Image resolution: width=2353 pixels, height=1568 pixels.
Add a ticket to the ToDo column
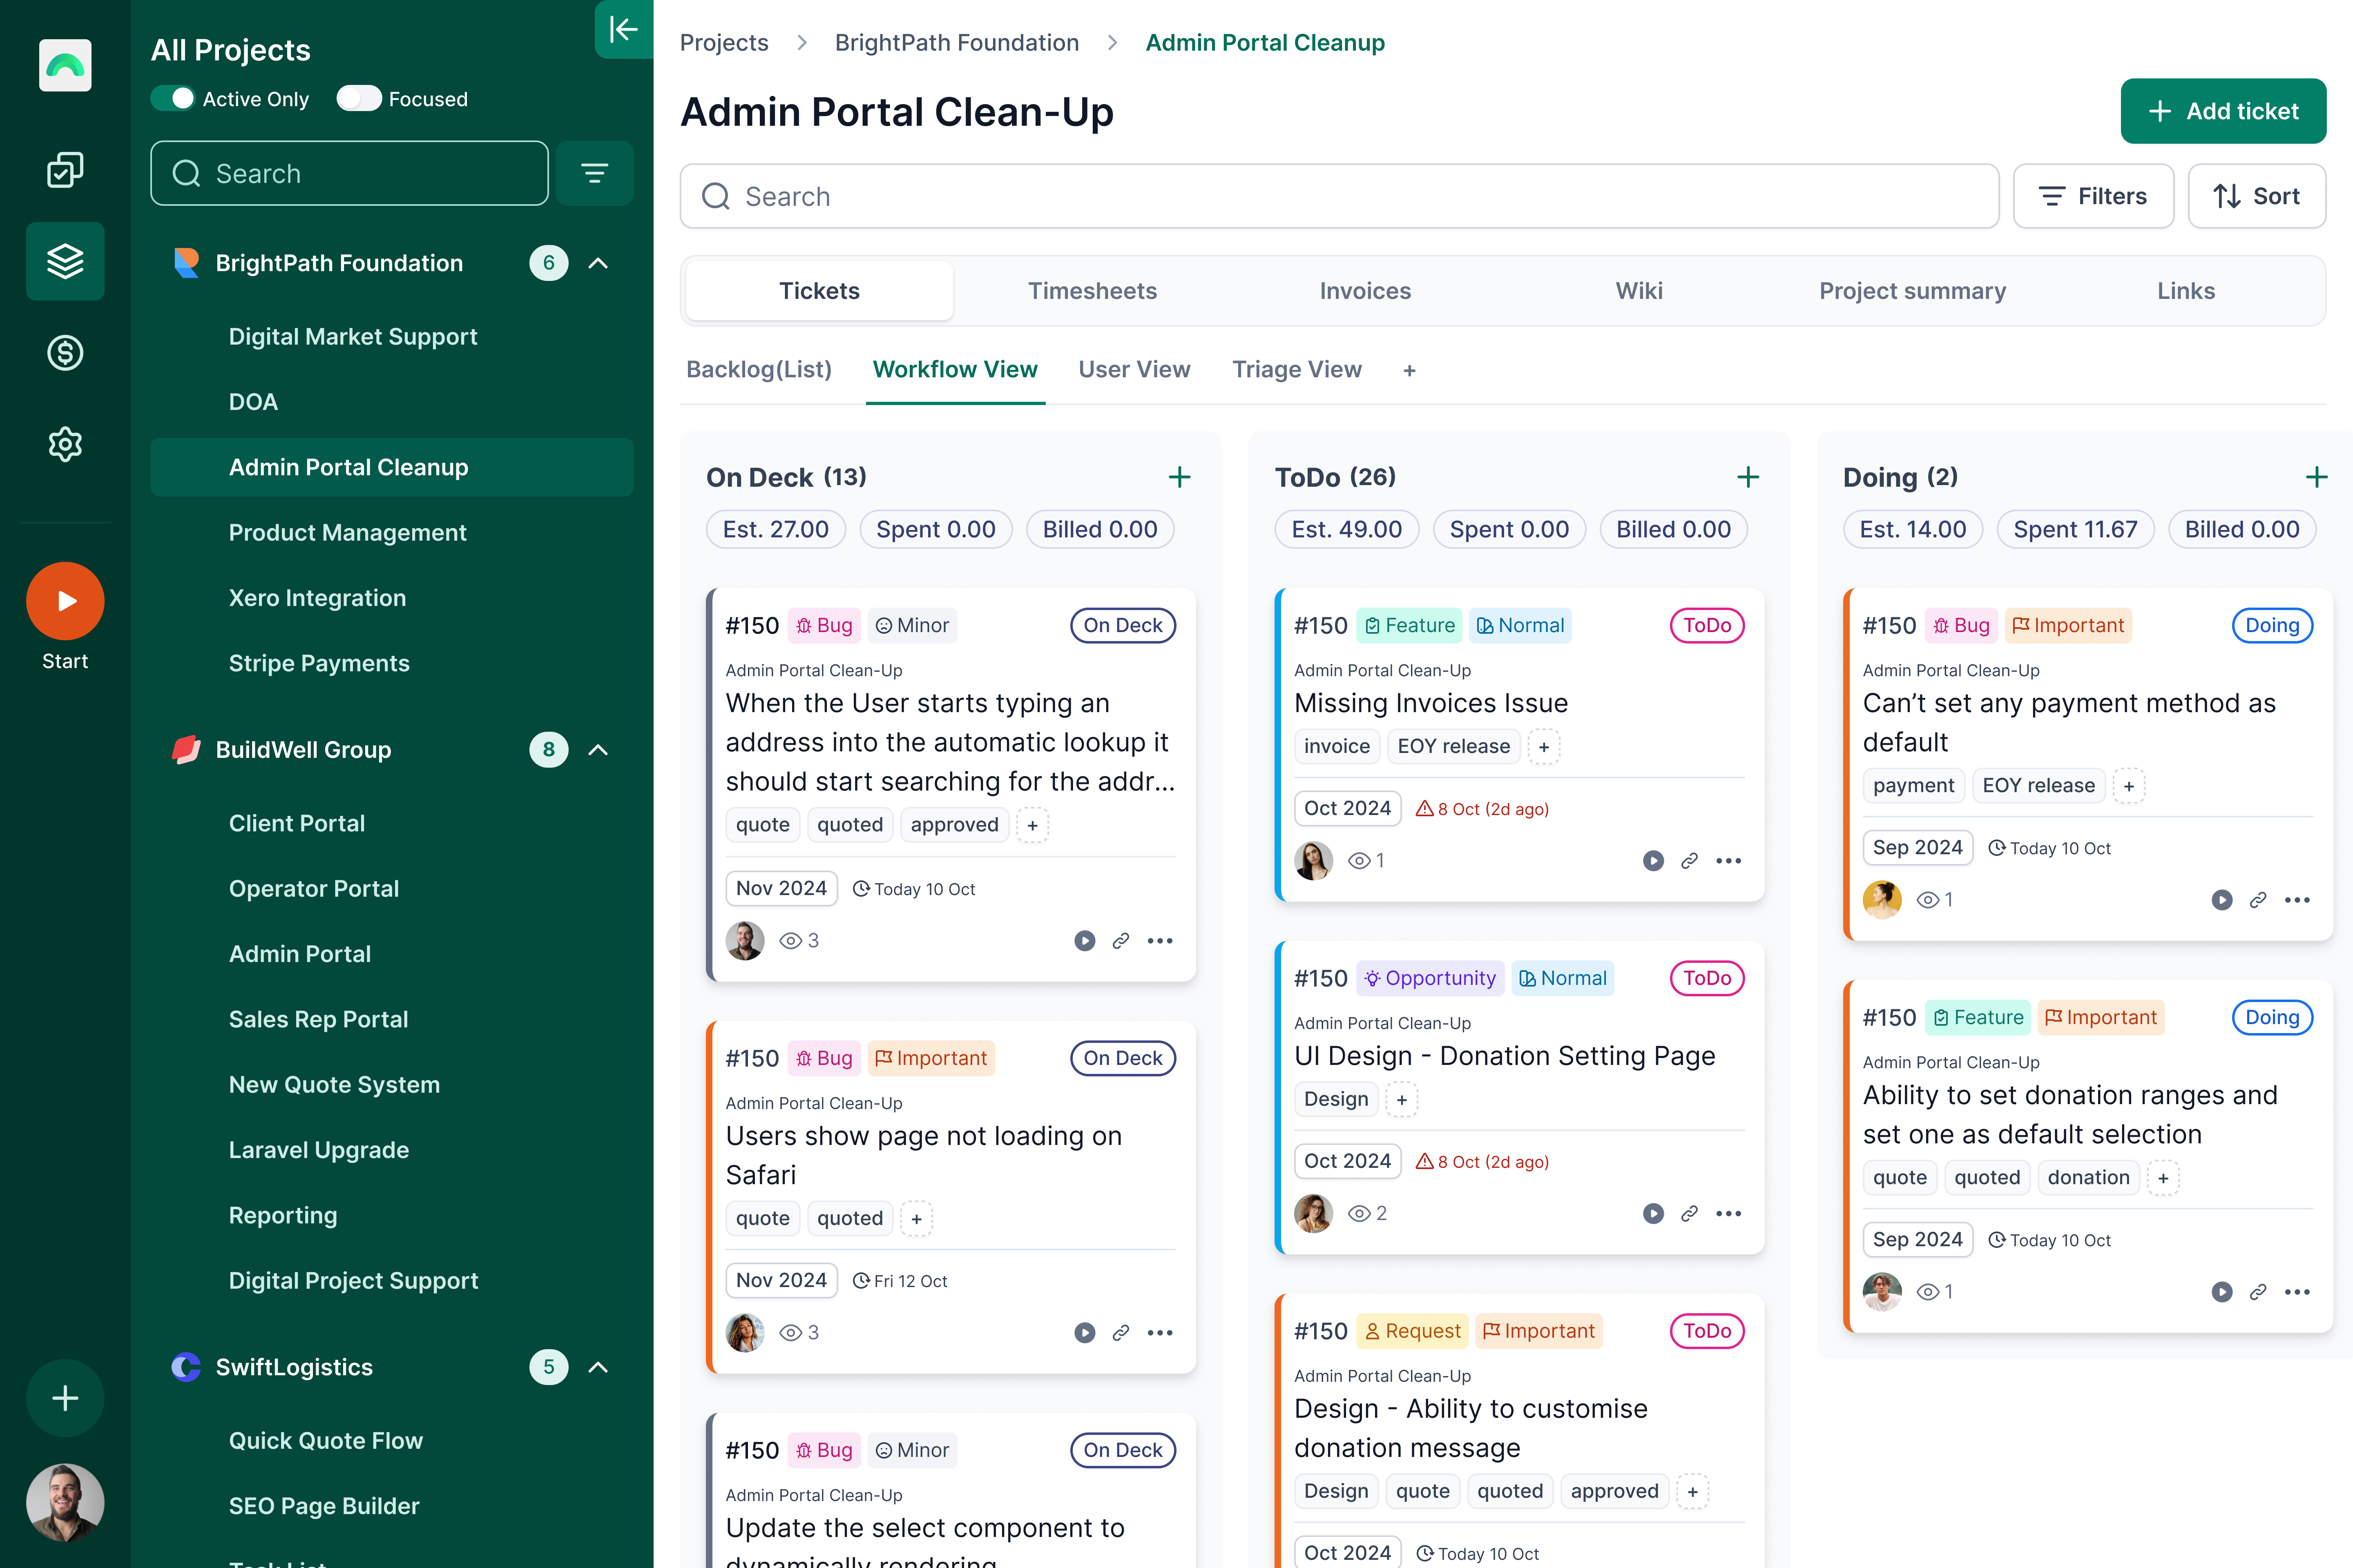[x=1748, y=477]
